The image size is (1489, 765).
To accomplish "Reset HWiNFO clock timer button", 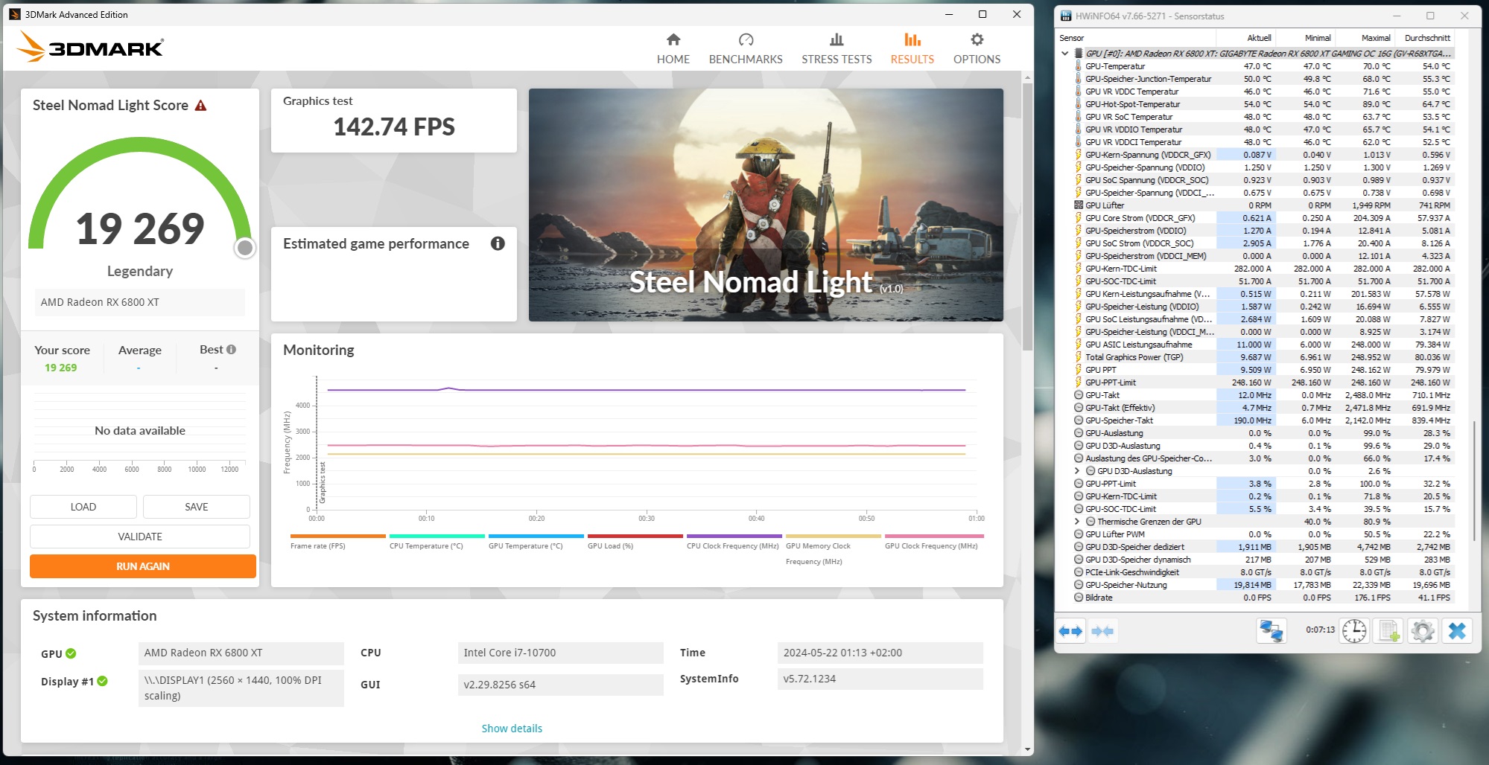I will pos(1354,631).
